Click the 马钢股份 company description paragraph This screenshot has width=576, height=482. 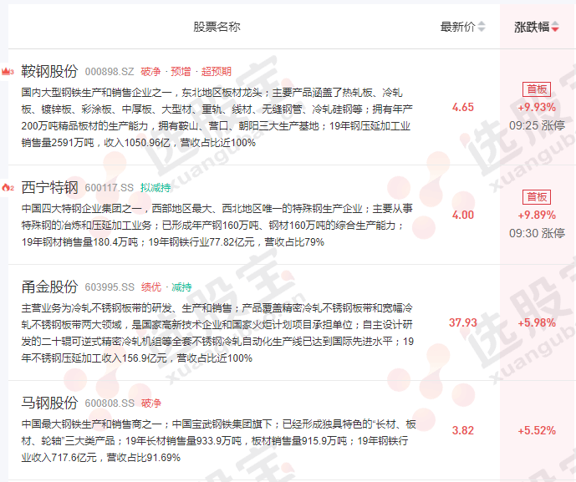[218, 440]
